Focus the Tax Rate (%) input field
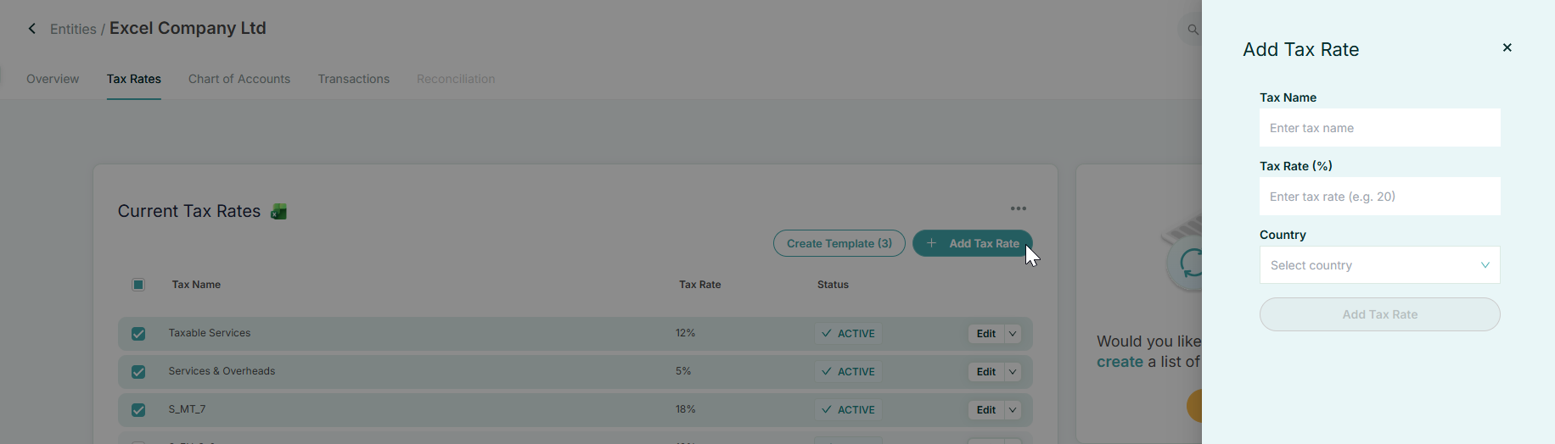1555x444 pixels. pos(1379,197)
